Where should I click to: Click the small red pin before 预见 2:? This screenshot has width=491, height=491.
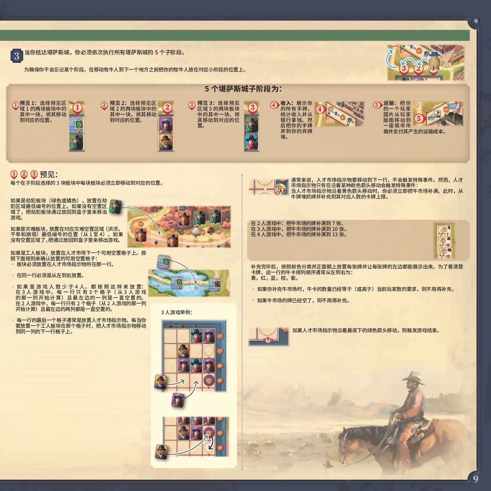pos(104,106)
